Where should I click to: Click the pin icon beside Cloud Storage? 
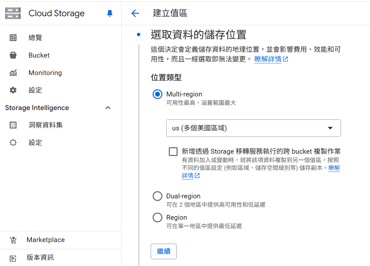(110, 13)
